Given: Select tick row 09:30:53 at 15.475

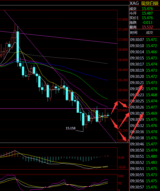Looking at the screenshot, I should (143, 168).
